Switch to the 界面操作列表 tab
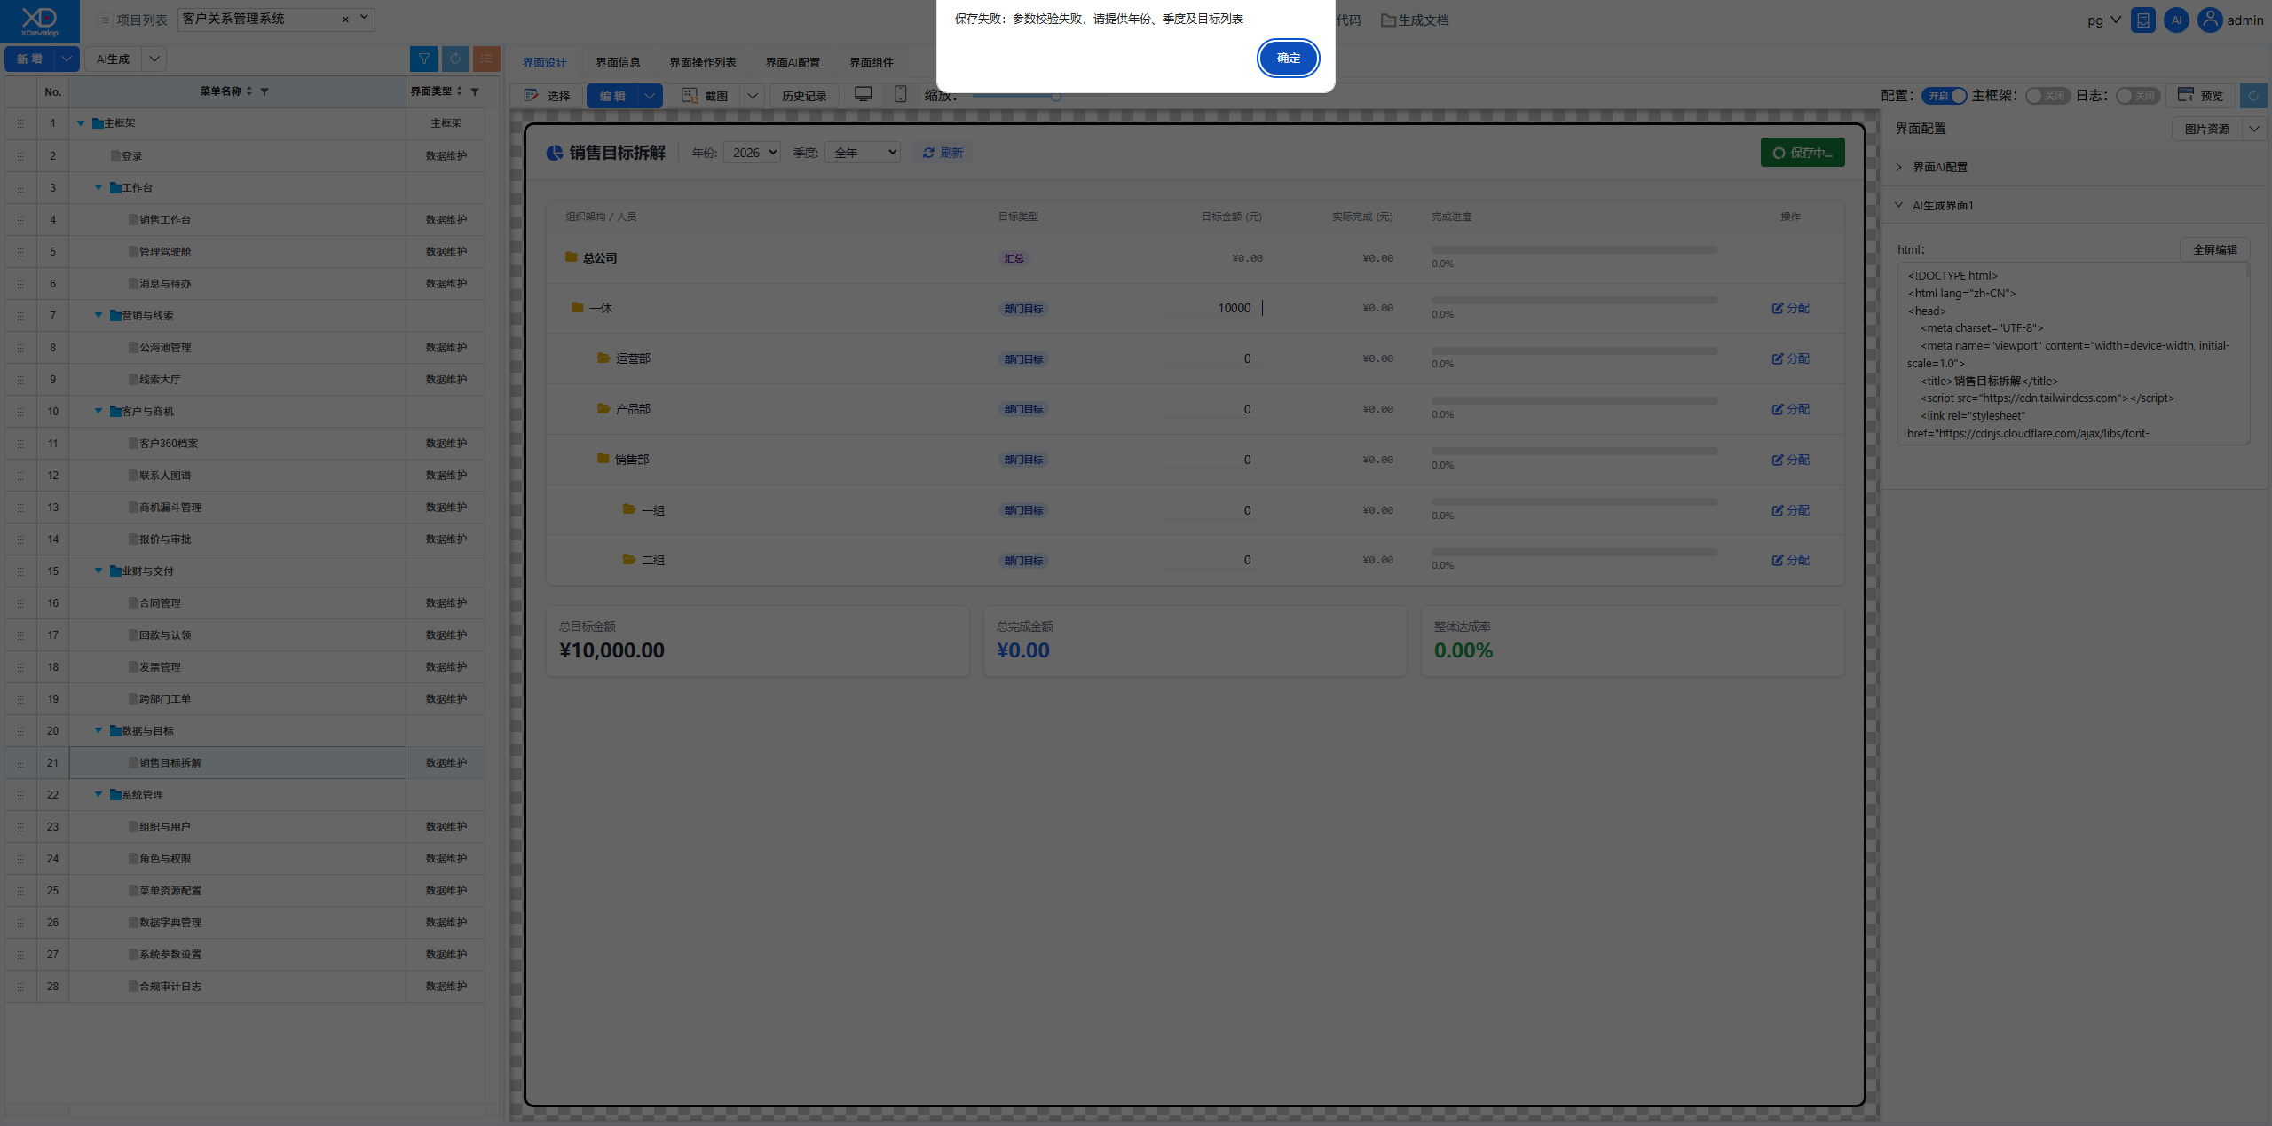Image resolution: width=2272 pixels, height=1126 pixels. (703, 62)
